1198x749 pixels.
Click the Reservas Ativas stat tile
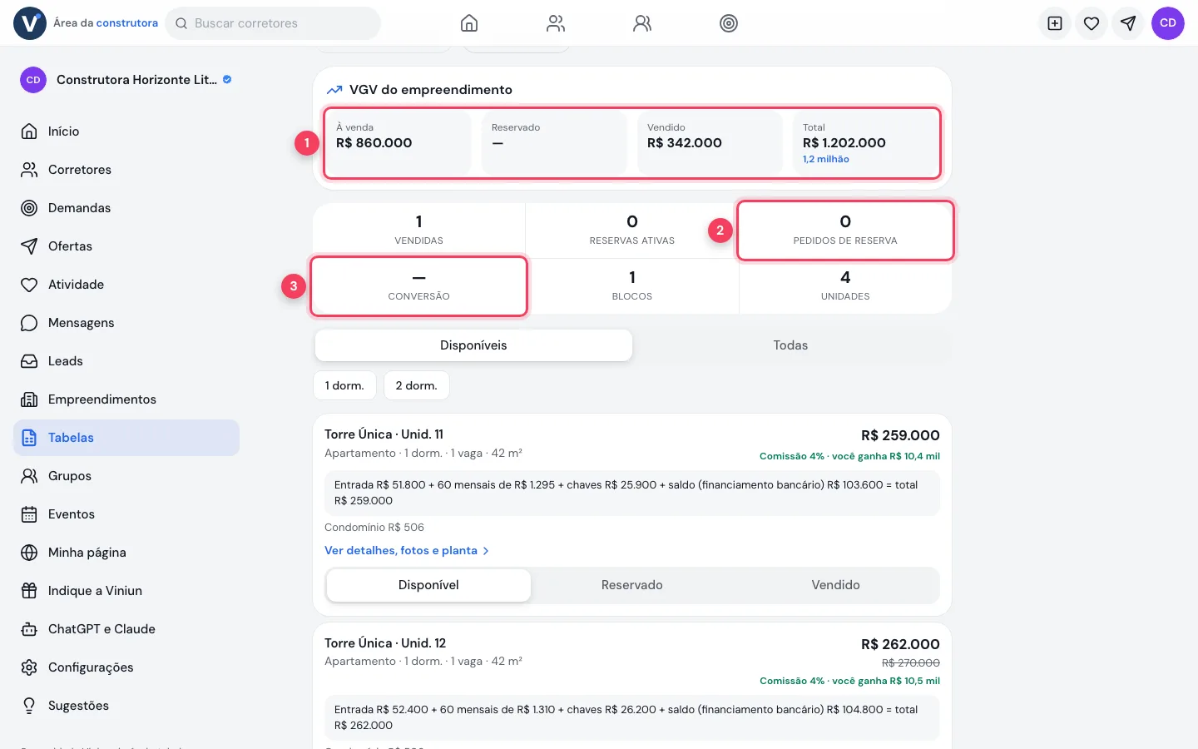click(x=632, y=231)
